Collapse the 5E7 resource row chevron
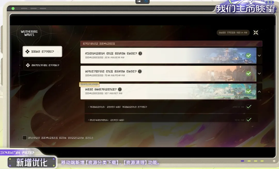This screenshot has height=169, width=279. point(259,92)
